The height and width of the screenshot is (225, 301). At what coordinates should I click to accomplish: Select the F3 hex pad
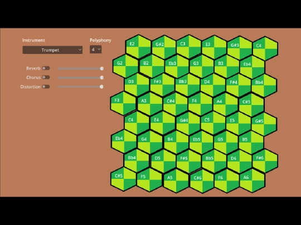tap(123, 103)
